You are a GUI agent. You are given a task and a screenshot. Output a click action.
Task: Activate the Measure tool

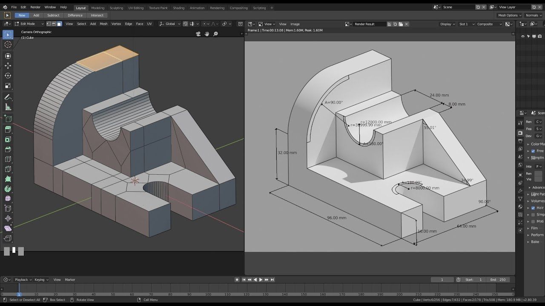click(x=8, y=107)
